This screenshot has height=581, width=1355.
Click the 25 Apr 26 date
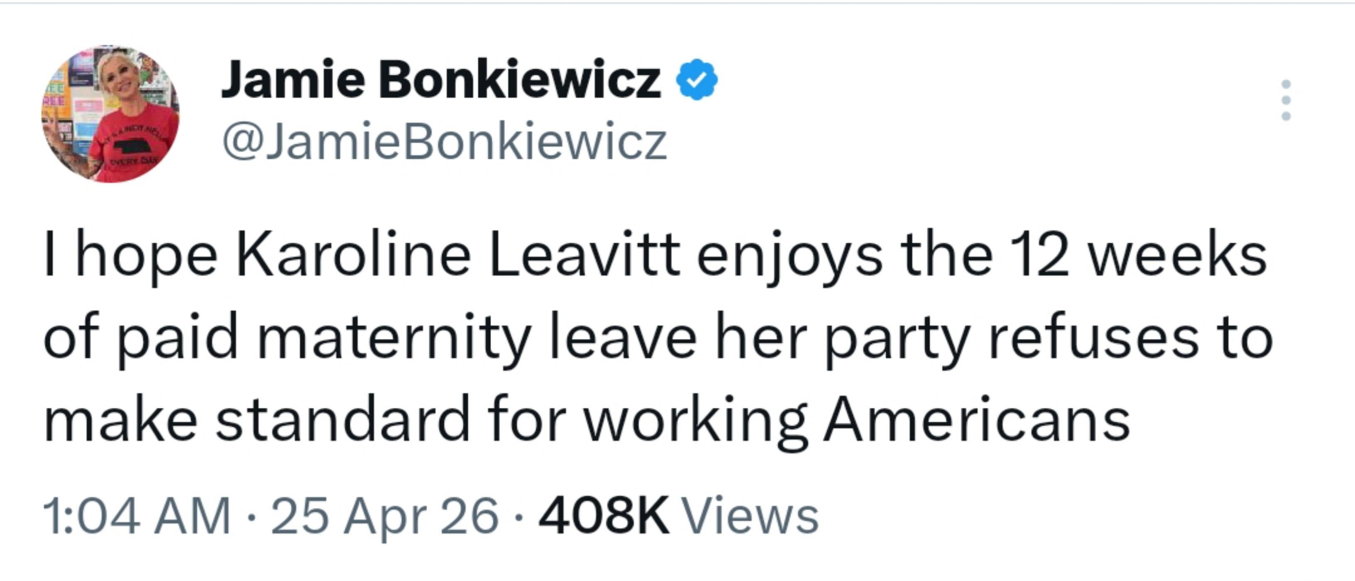(x=384, y=516)
